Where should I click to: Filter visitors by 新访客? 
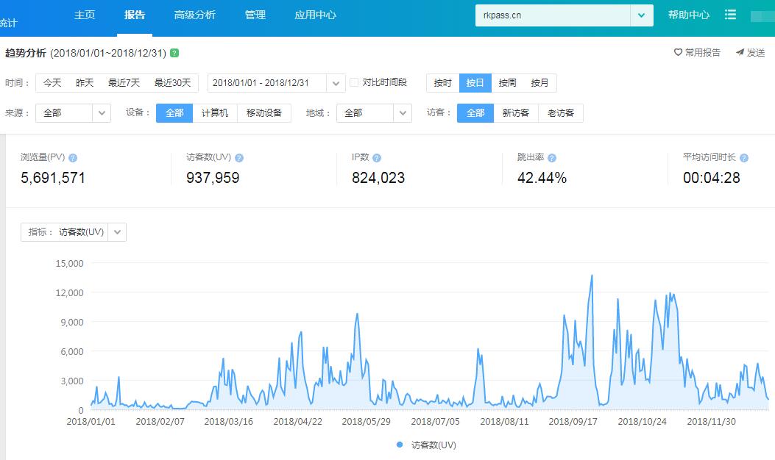coord(516,113)
